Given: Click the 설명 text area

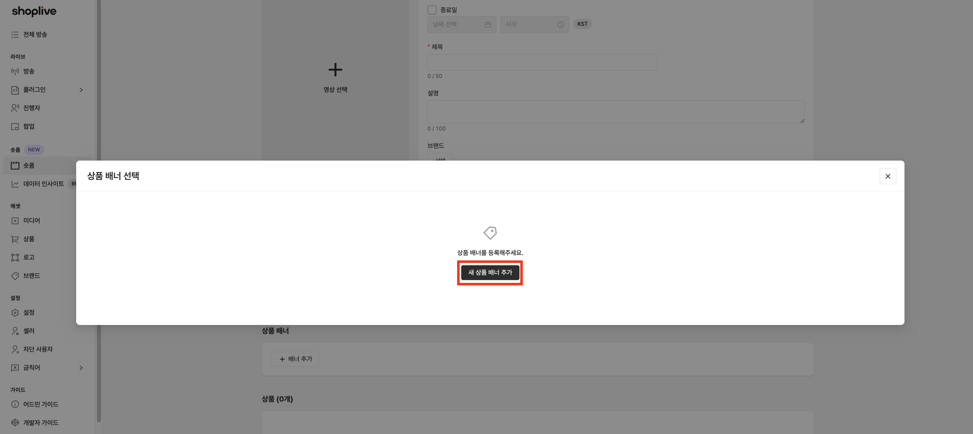Looking at the screenshot, I should point(616,112).
